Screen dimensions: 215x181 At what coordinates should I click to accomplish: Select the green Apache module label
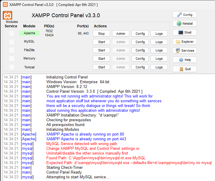pos(29,33)
